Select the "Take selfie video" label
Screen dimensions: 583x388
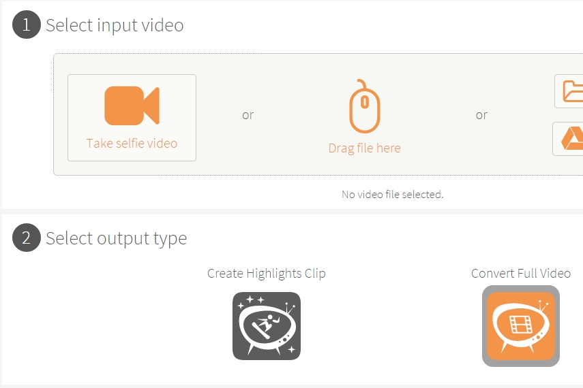(x=132, y=144)
